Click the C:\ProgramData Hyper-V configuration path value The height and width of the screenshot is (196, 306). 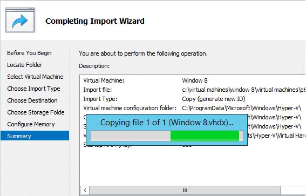242,108
